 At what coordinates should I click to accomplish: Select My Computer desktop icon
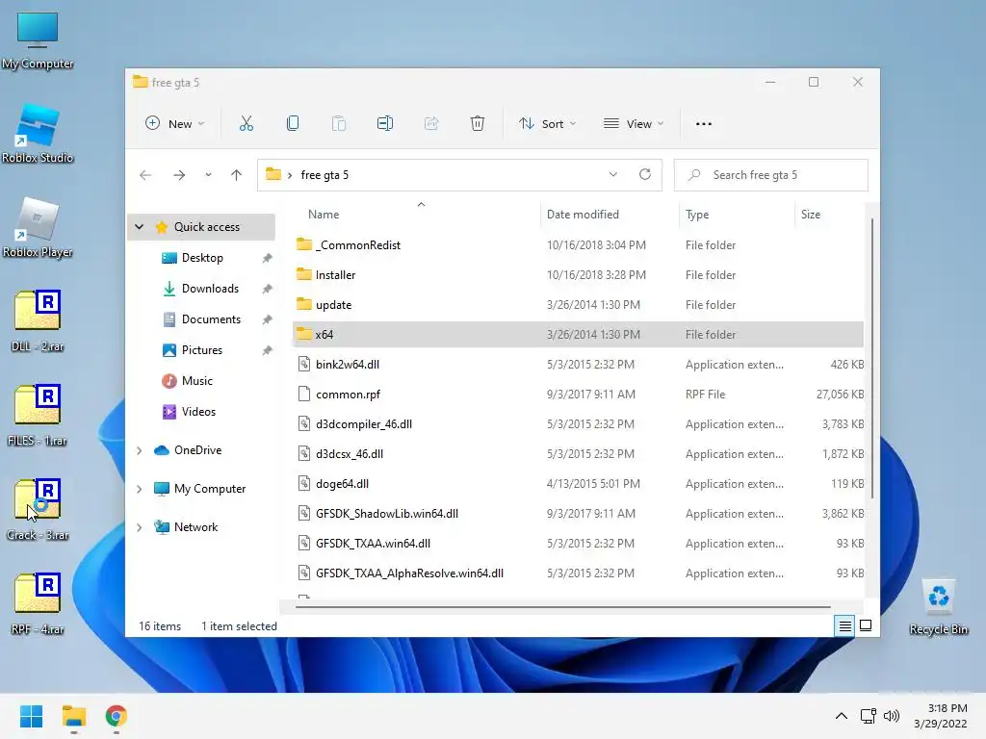[38, 40]
